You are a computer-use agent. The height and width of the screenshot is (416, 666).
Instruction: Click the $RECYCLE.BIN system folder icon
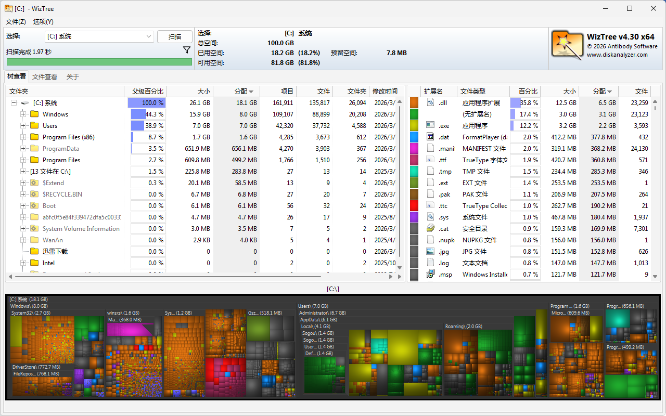(35, 194)
